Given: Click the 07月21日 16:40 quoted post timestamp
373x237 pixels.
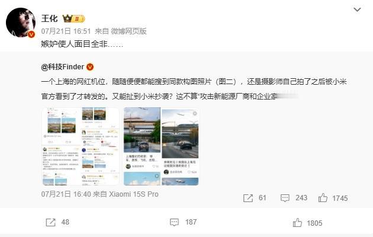Looking at the screenshot, I should (x=66, y=194).
